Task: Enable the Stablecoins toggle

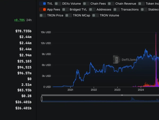Action: pos(144,10)
